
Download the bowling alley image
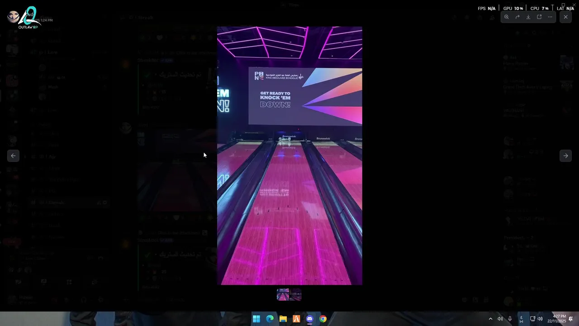(x=528, y=17)
